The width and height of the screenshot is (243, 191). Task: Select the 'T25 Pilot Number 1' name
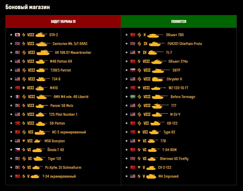pyautogui.click(x=63, y=114)
